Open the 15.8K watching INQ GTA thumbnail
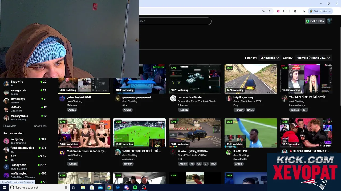341x191 pixels. click(195, 133)
